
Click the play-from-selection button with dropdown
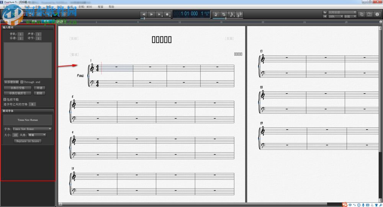[x=159, y=15]
